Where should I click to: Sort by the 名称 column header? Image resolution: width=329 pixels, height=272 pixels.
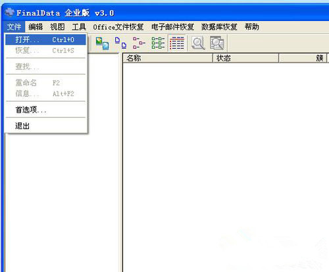pyautogui.click(x=168, y=58)
